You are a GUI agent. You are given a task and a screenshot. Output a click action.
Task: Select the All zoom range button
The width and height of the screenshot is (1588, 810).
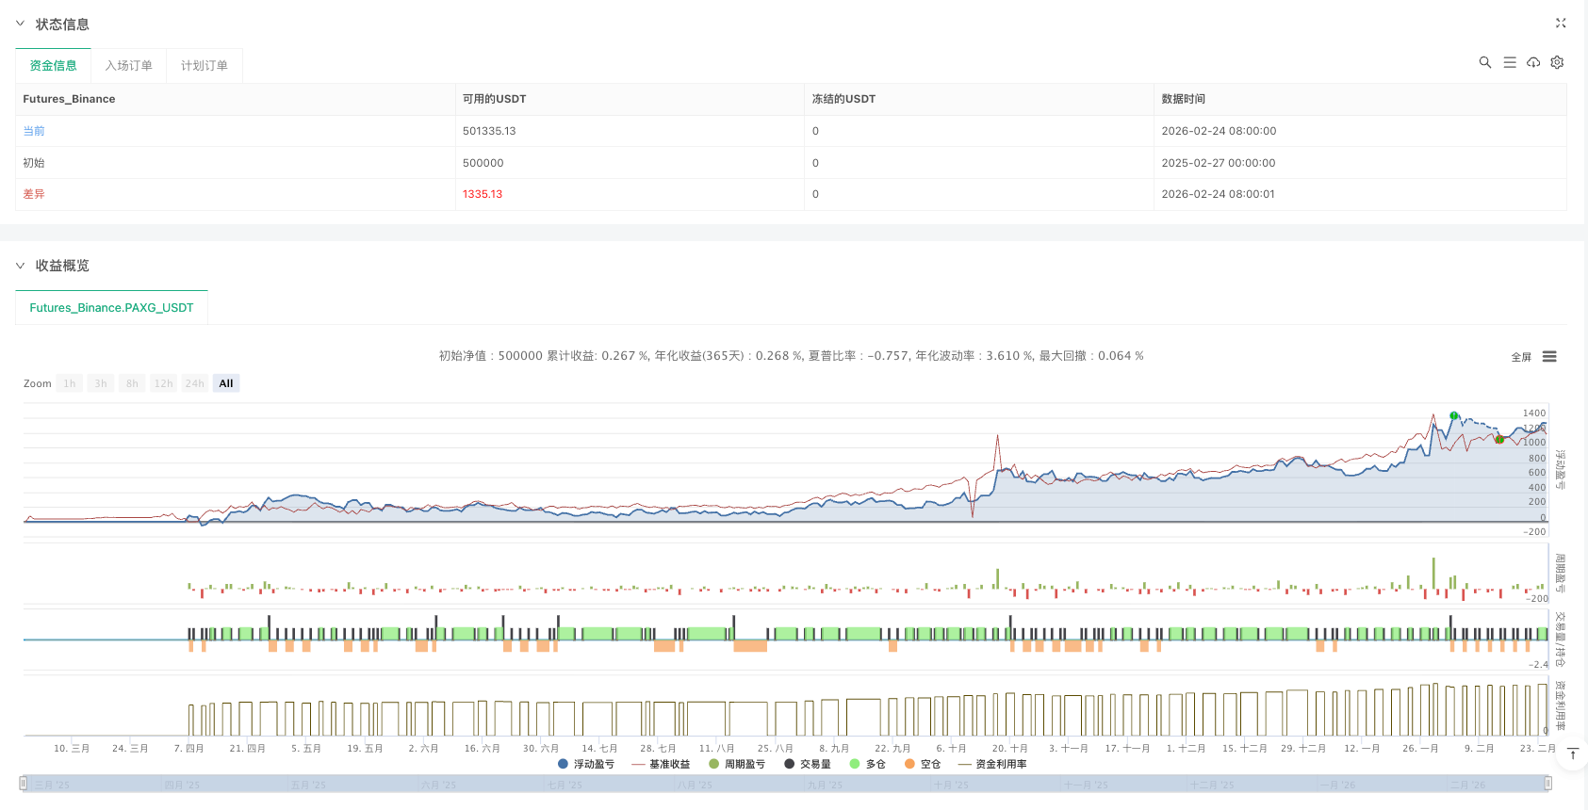[x=226, y=383]
